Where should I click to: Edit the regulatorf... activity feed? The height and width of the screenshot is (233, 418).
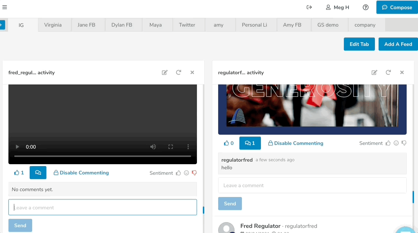coord(375,72)
